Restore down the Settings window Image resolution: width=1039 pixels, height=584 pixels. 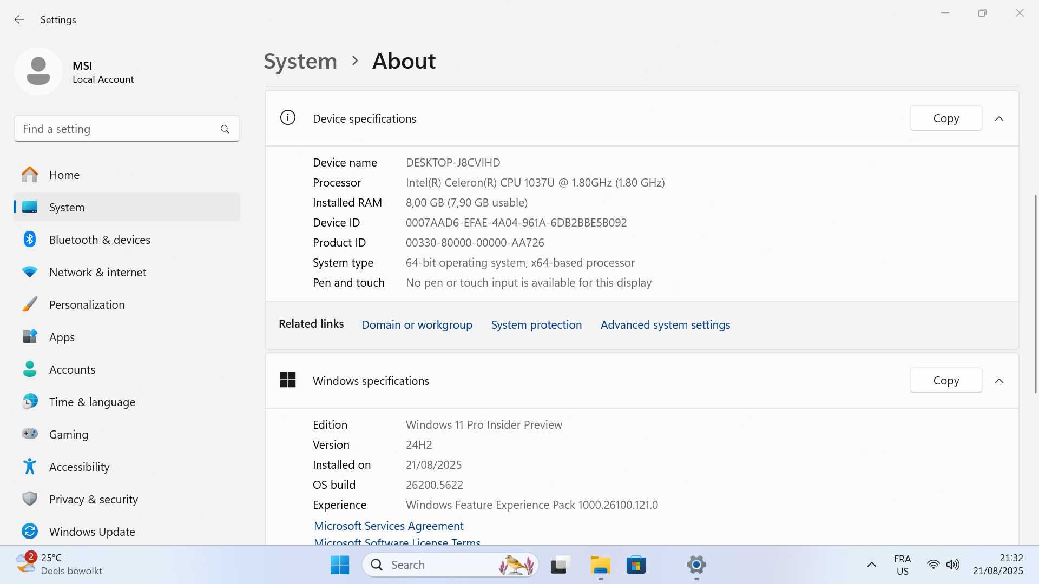[x=982, y=13]
